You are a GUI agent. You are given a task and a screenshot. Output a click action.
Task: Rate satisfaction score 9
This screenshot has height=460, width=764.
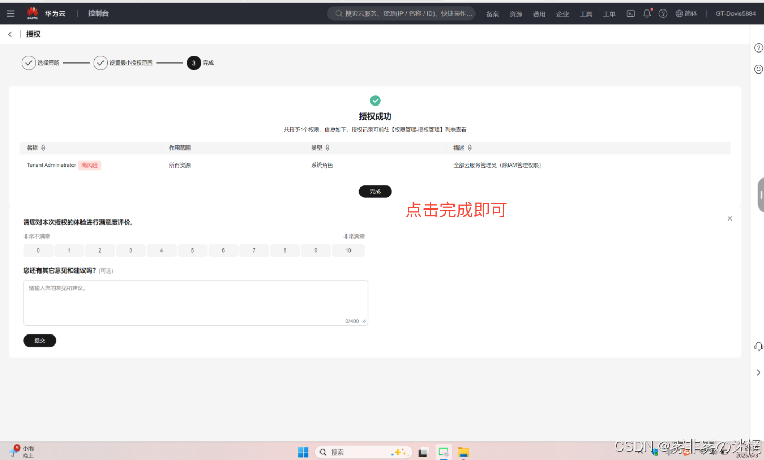tap(316, 250)
